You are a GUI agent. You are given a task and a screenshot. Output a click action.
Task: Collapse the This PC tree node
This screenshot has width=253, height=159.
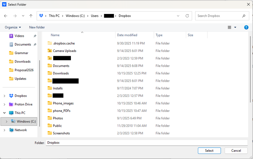coord(4,113)
